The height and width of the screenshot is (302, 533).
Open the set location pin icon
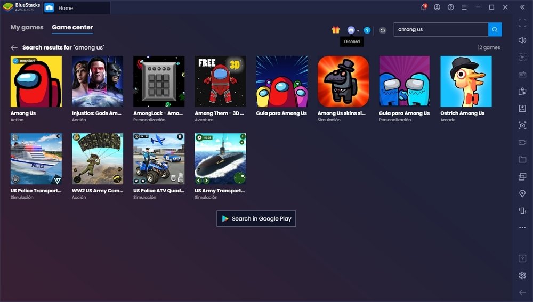coord(522,193)
